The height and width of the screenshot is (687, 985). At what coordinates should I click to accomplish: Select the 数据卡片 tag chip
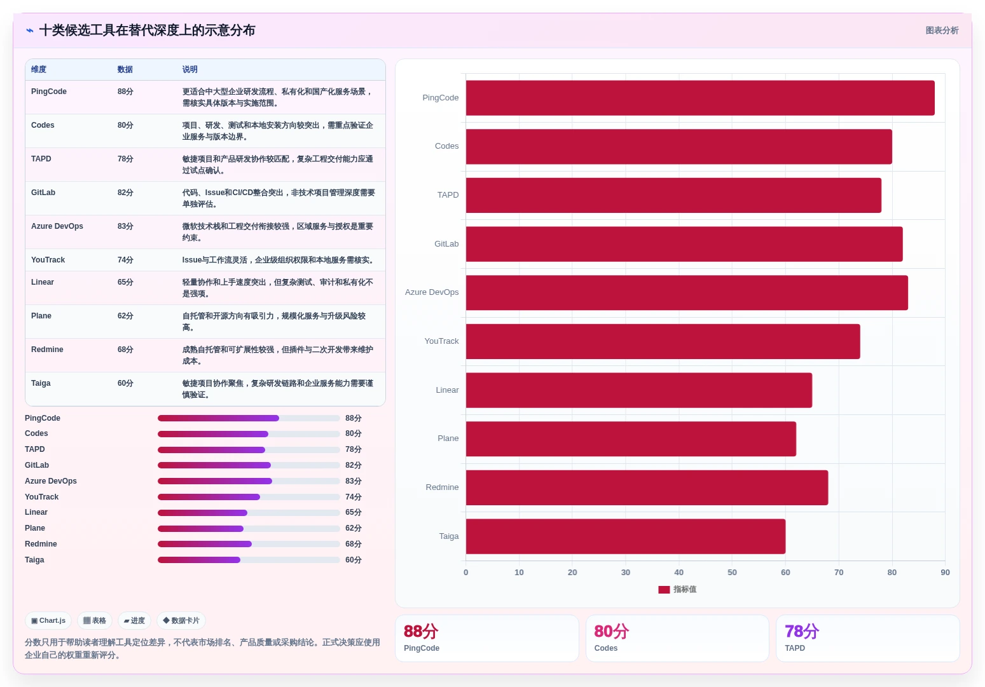coord(181,621)
